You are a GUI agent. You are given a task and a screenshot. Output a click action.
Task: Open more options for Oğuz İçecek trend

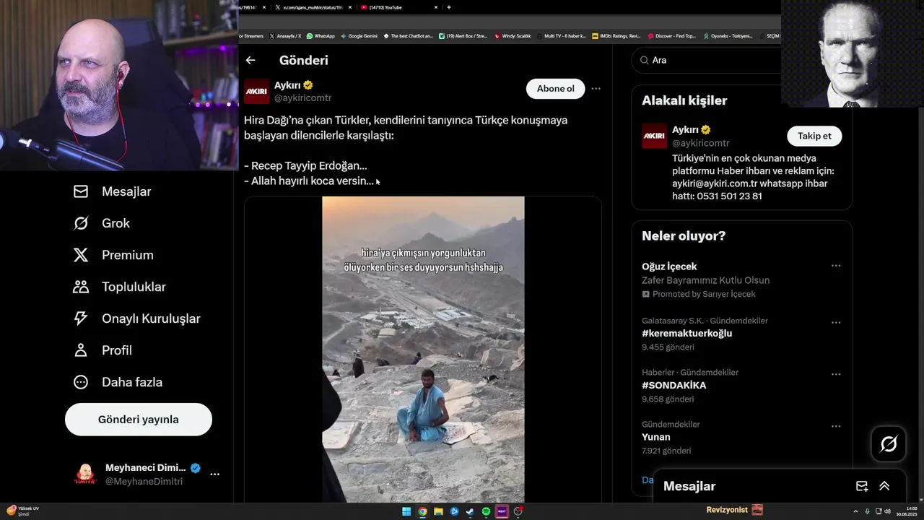836,266
